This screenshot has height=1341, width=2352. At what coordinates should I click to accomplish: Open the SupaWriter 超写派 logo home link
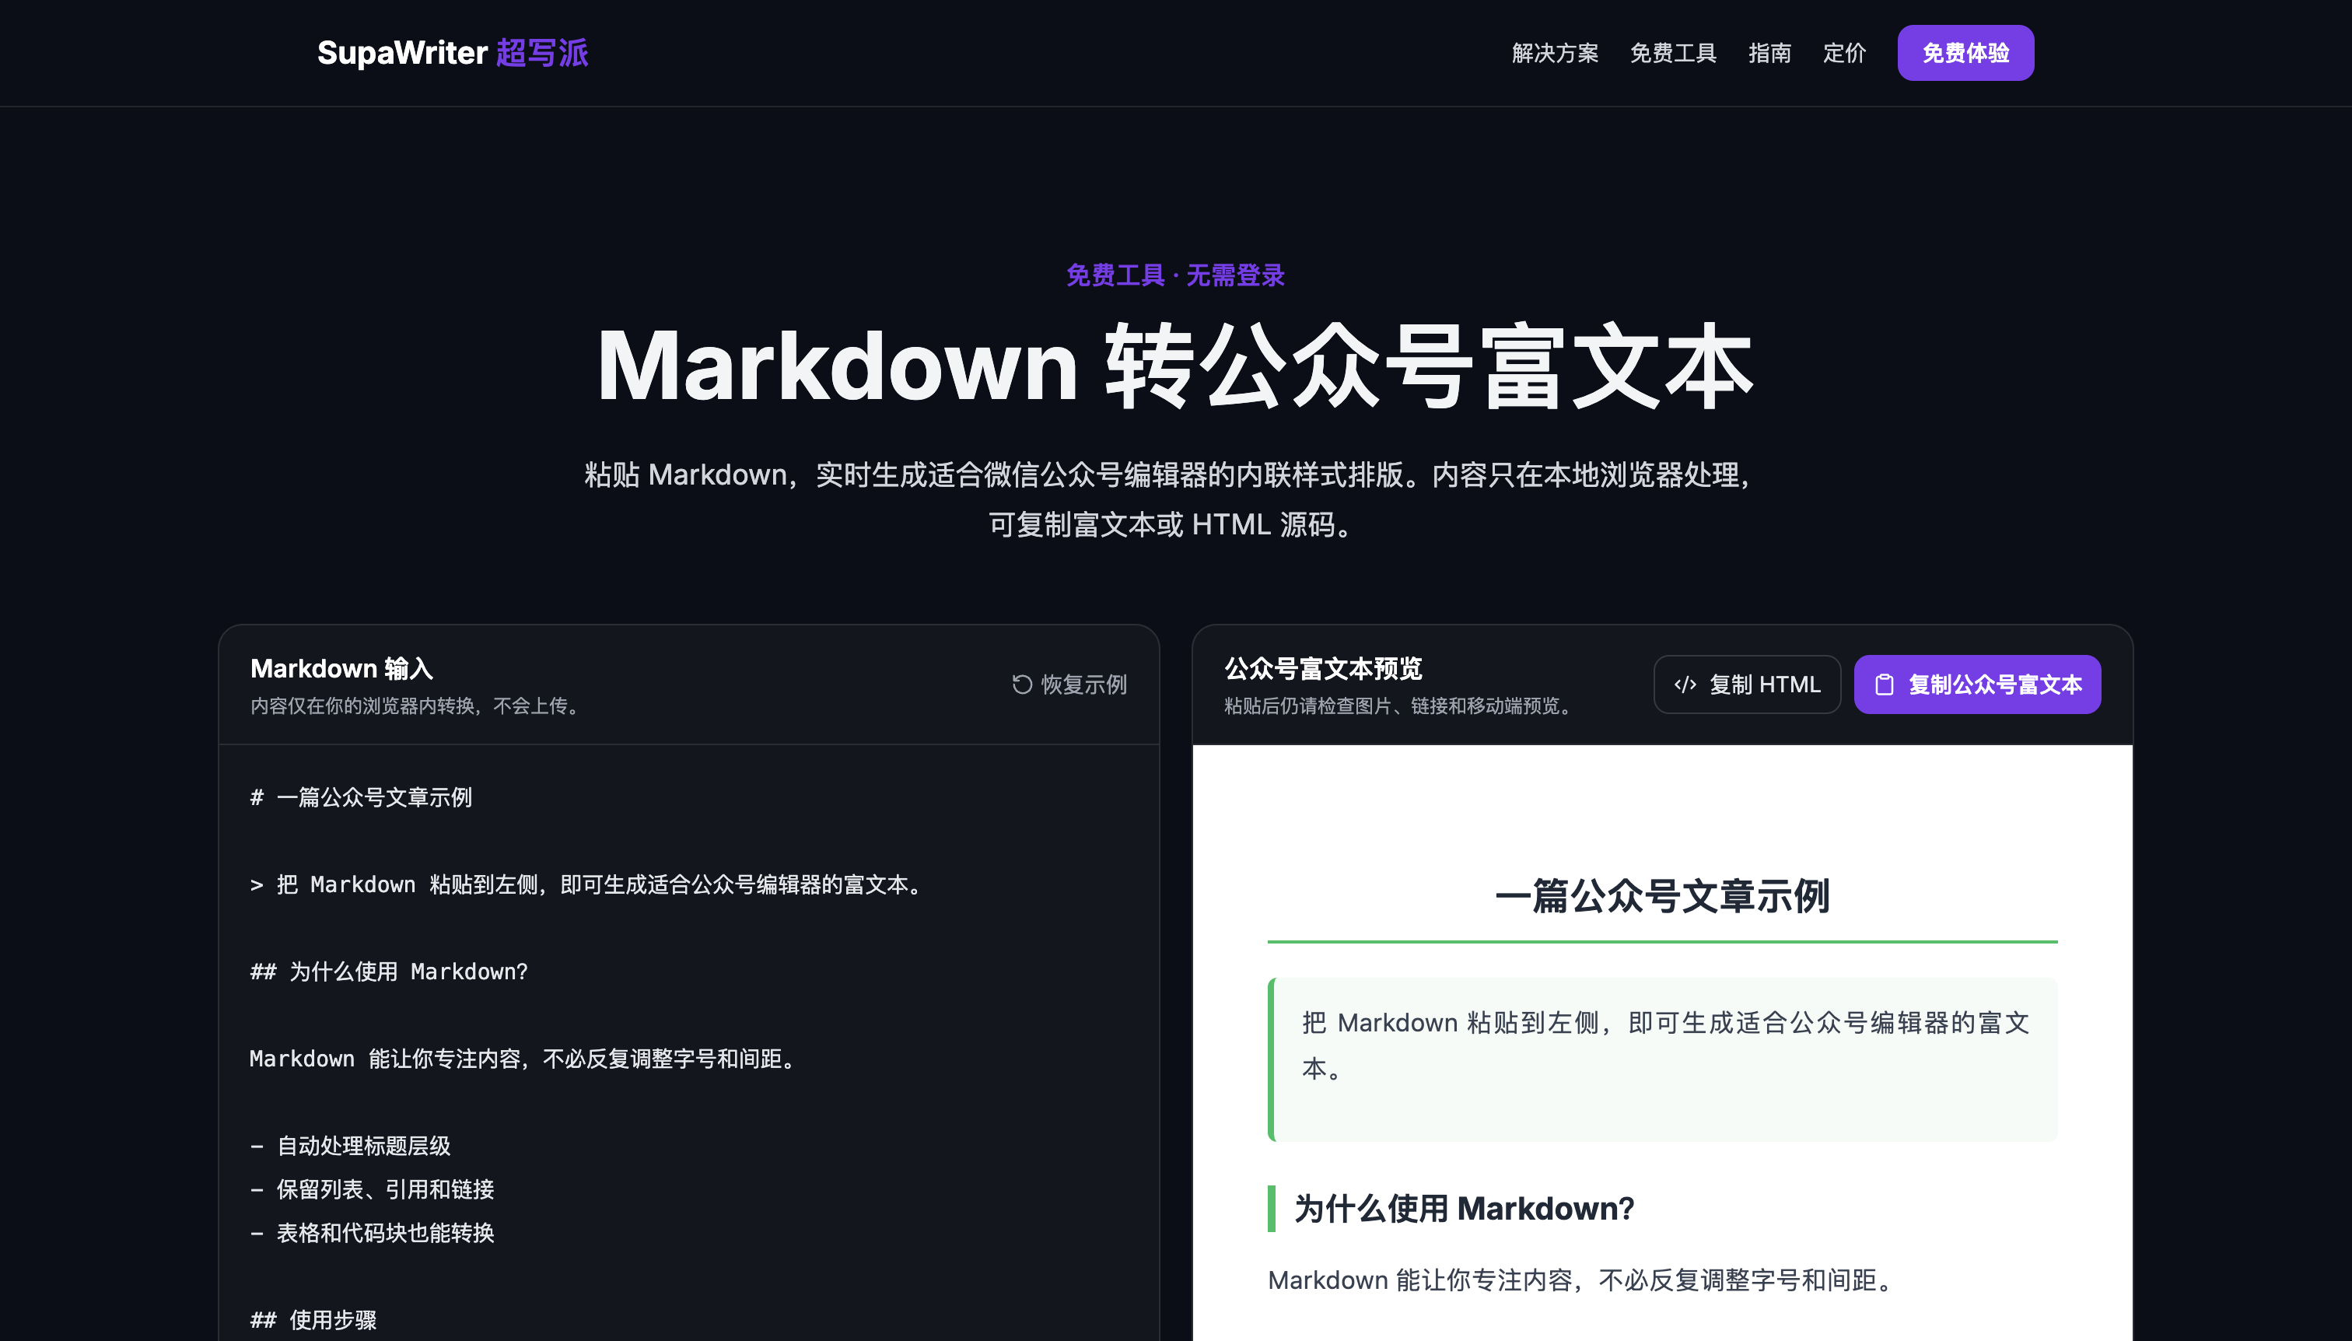[452, 52]
